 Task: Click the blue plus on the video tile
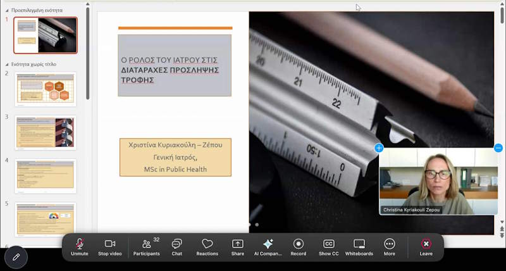379,148
